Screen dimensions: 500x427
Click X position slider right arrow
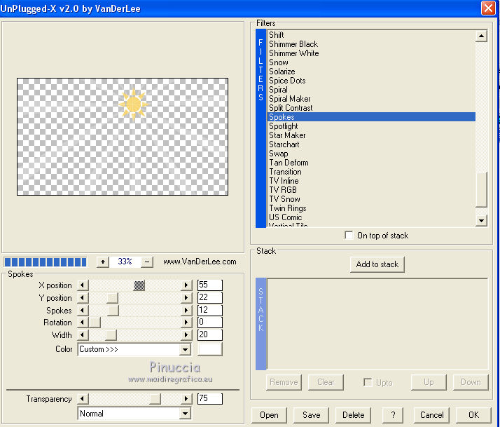[186, 285]
